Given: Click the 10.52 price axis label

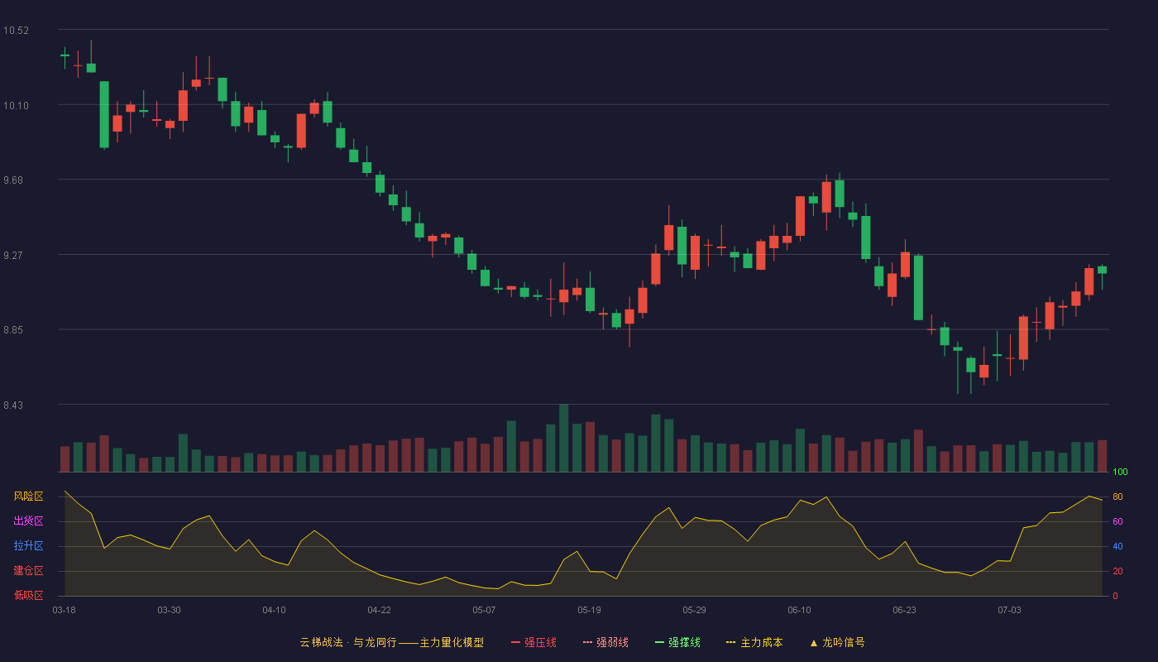Looking at the screenshot, I should click(x=16, y=31).
